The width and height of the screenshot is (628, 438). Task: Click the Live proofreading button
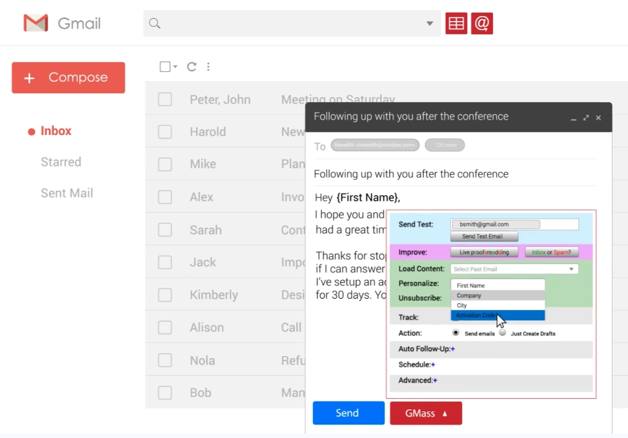tap(484, 252)
